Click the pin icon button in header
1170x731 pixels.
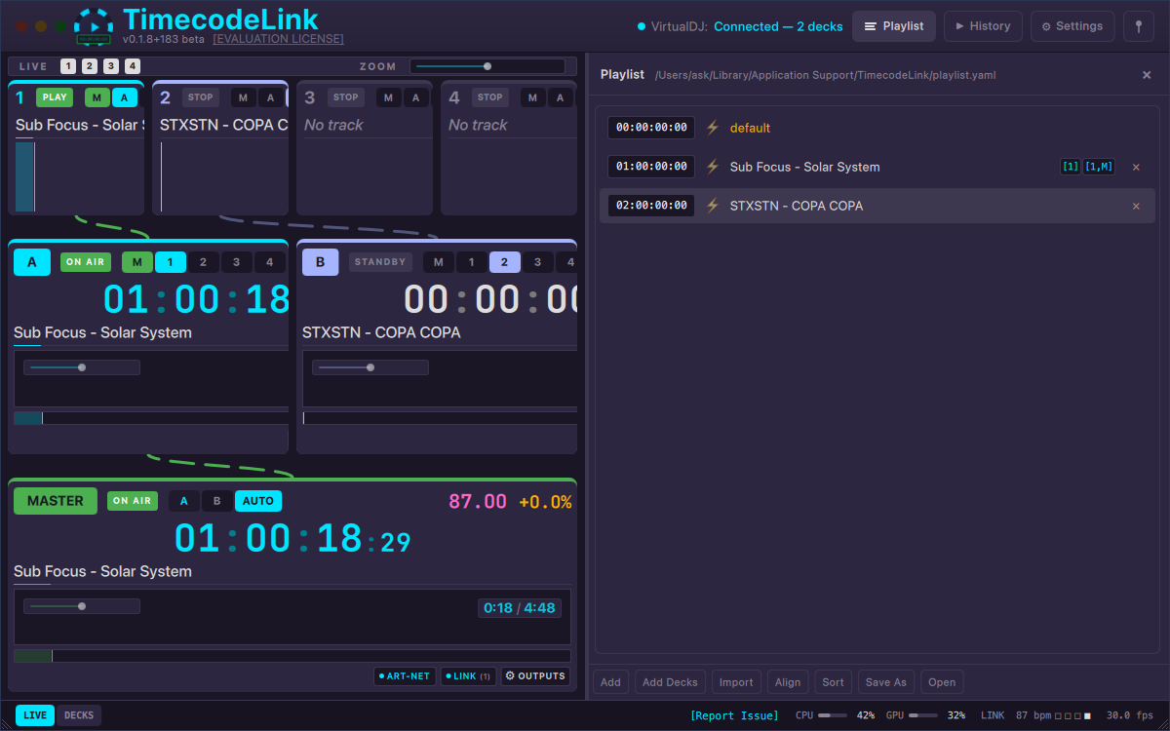[x=1139, y=26]
